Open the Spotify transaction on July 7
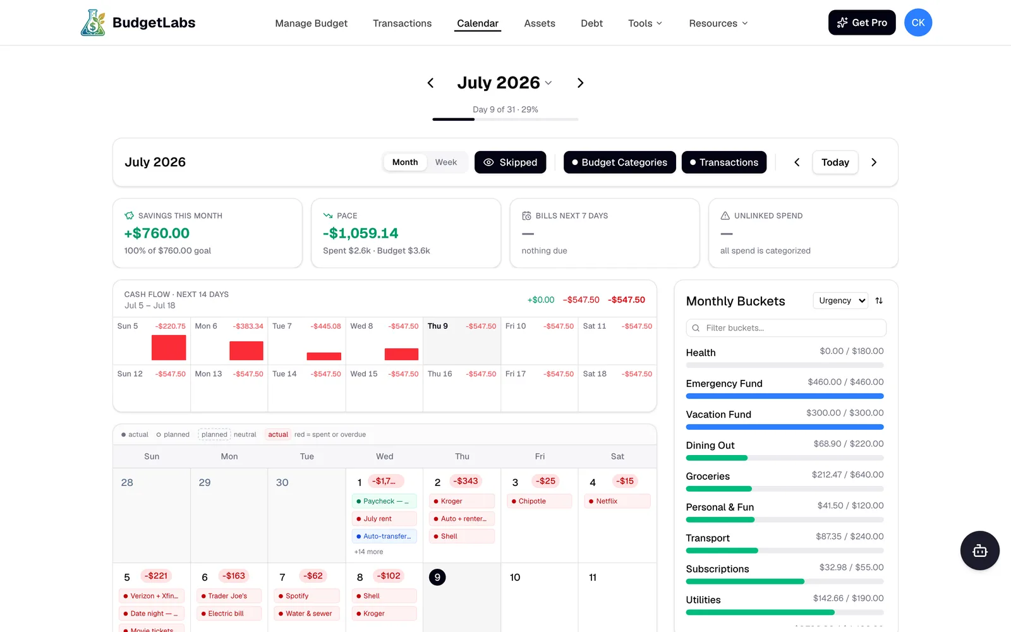Screen dimensions: 1011x632 [x=307, y=596]
